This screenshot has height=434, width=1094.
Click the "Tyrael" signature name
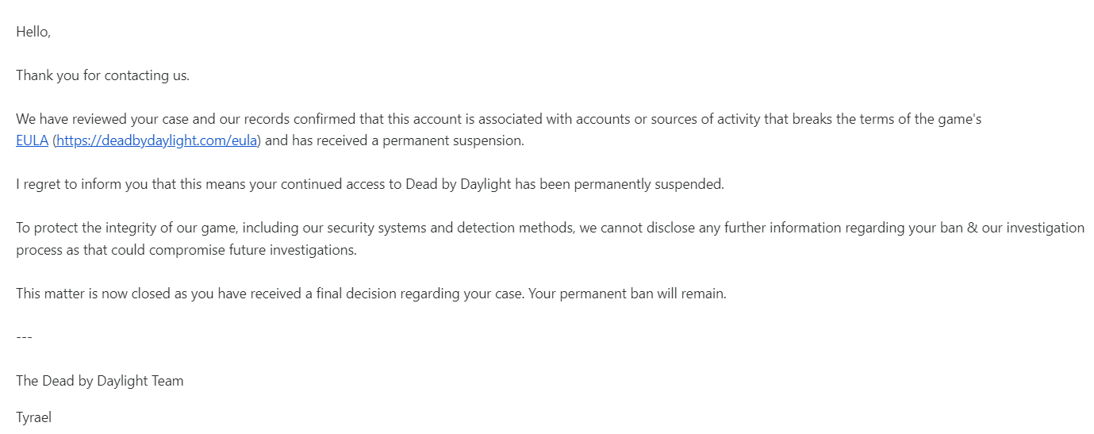click(33, 417)
